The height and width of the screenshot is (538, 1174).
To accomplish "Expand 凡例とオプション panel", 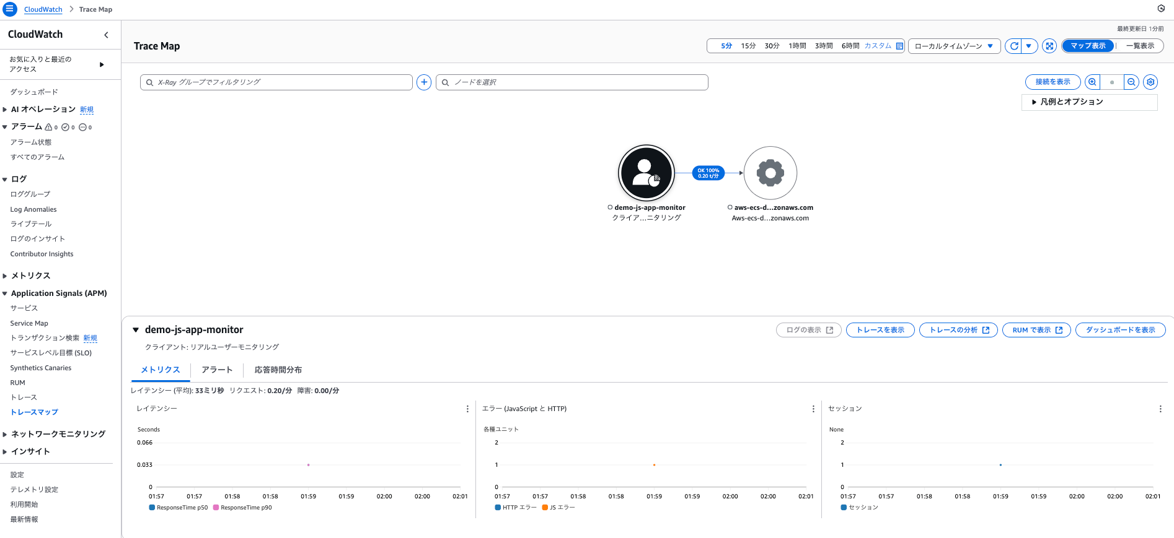I will [x=1089, y=102].
